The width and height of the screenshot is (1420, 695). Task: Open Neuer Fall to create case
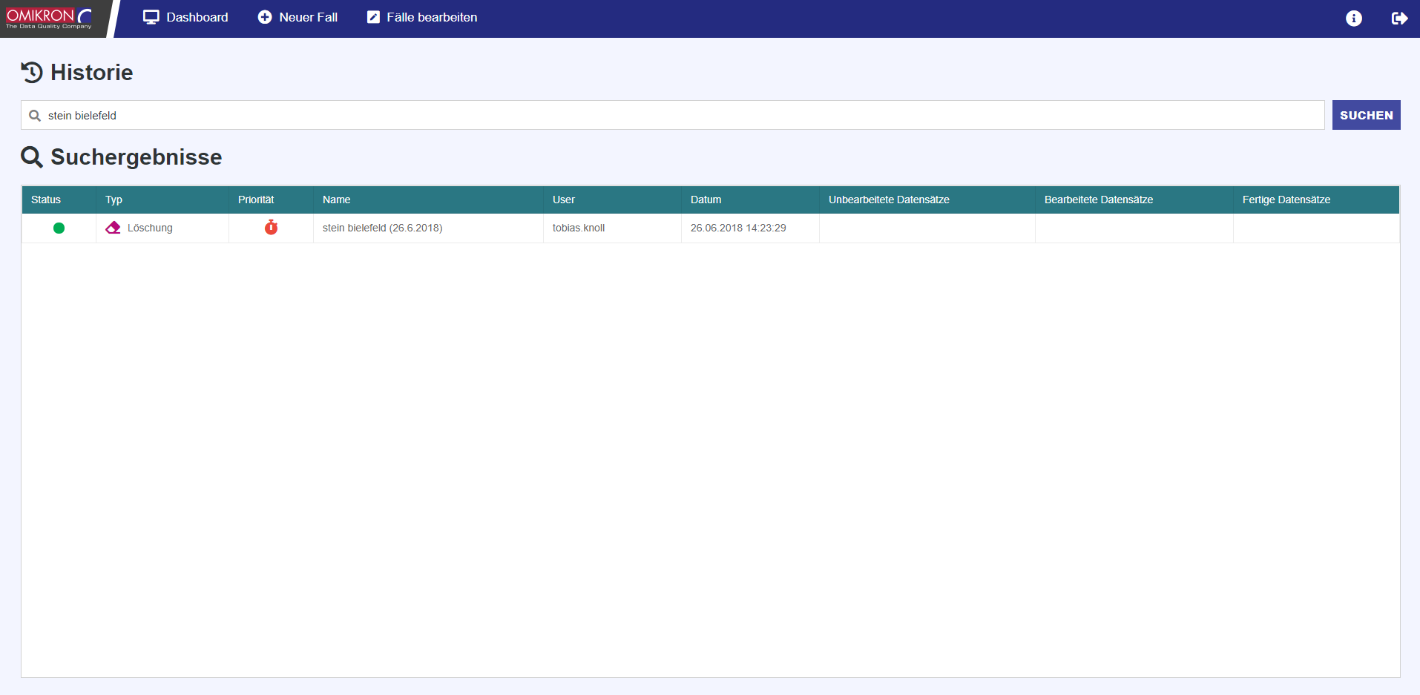298,17
